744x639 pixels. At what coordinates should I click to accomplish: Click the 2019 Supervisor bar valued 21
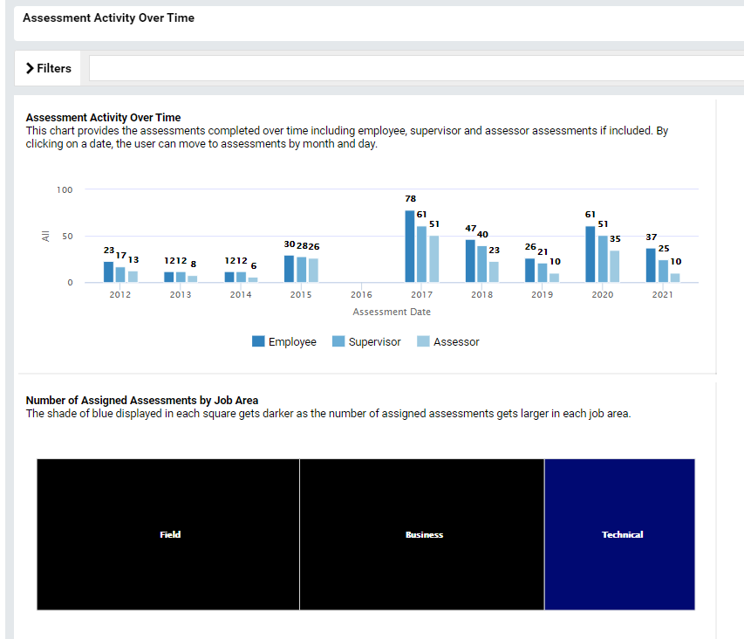tap(543, 273)
